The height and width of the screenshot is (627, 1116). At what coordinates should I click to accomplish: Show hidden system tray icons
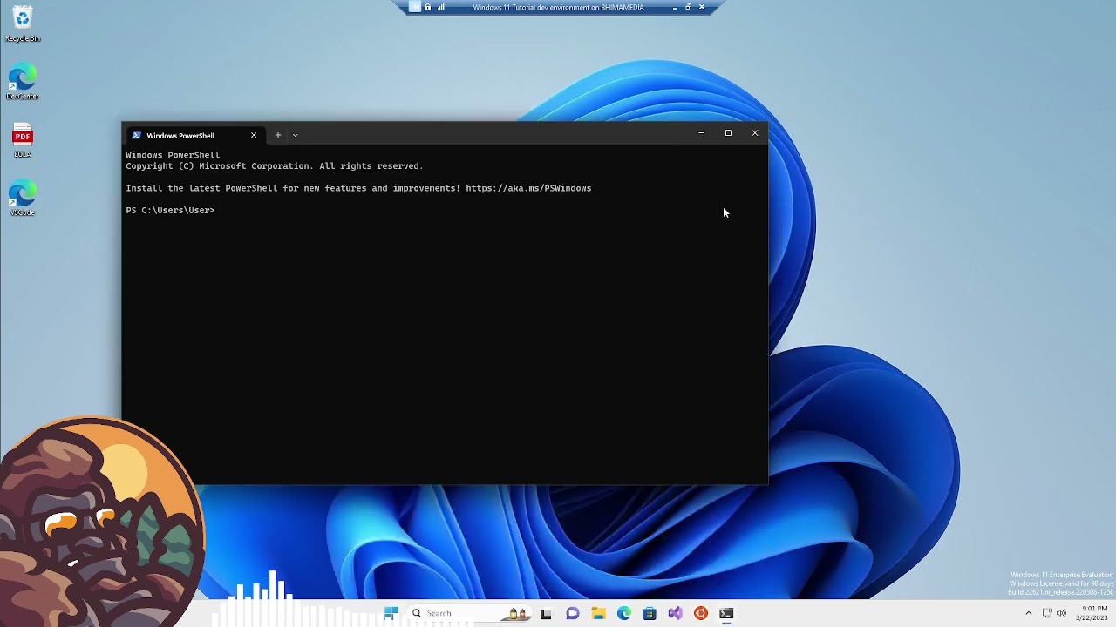tap(1028, 613)
